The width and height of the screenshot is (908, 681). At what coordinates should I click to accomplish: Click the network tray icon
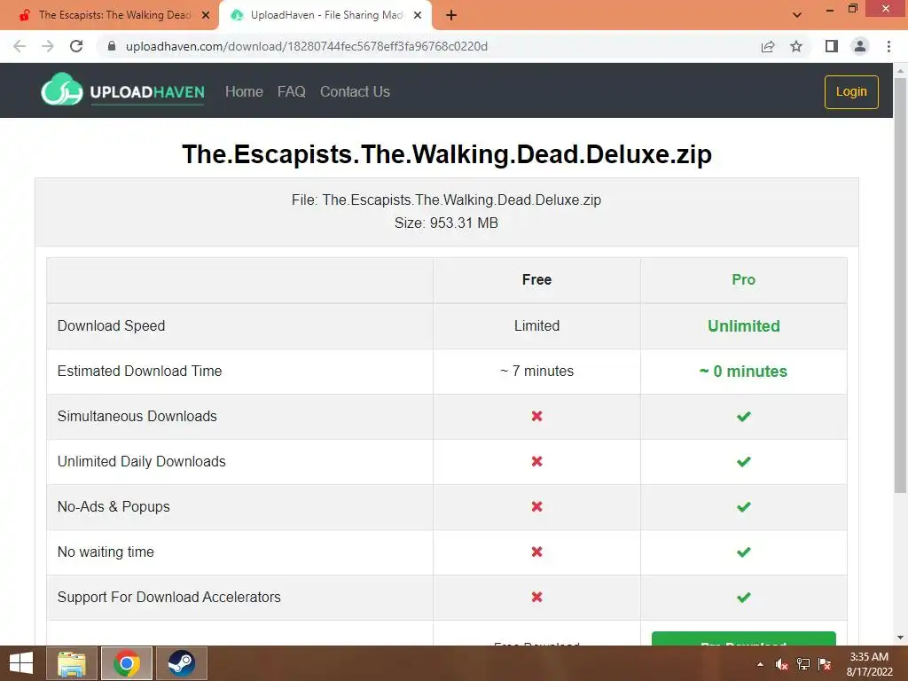803,664
